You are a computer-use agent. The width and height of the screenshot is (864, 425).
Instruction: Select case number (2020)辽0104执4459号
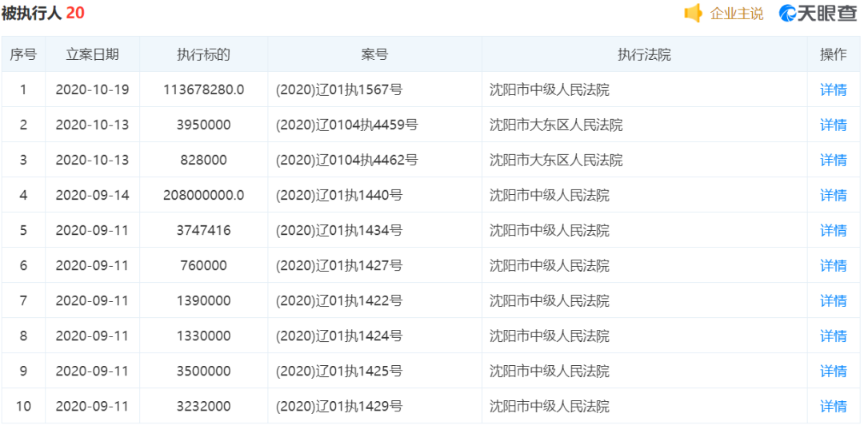pyautogui.click(x=346, y=125)
